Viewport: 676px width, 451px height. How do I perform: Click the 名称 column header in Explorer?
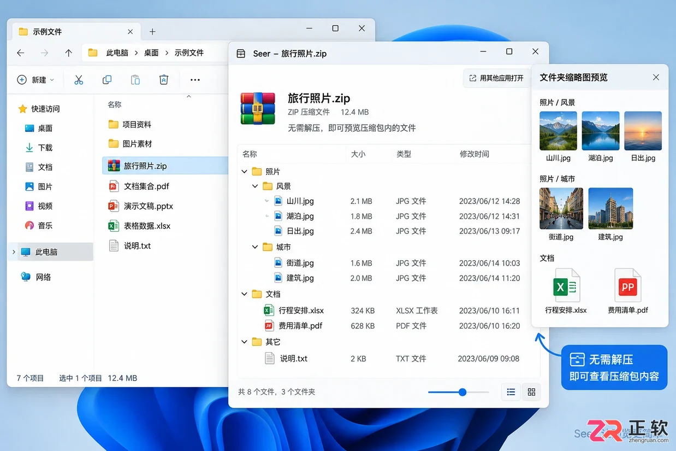[x=115, y=104]
